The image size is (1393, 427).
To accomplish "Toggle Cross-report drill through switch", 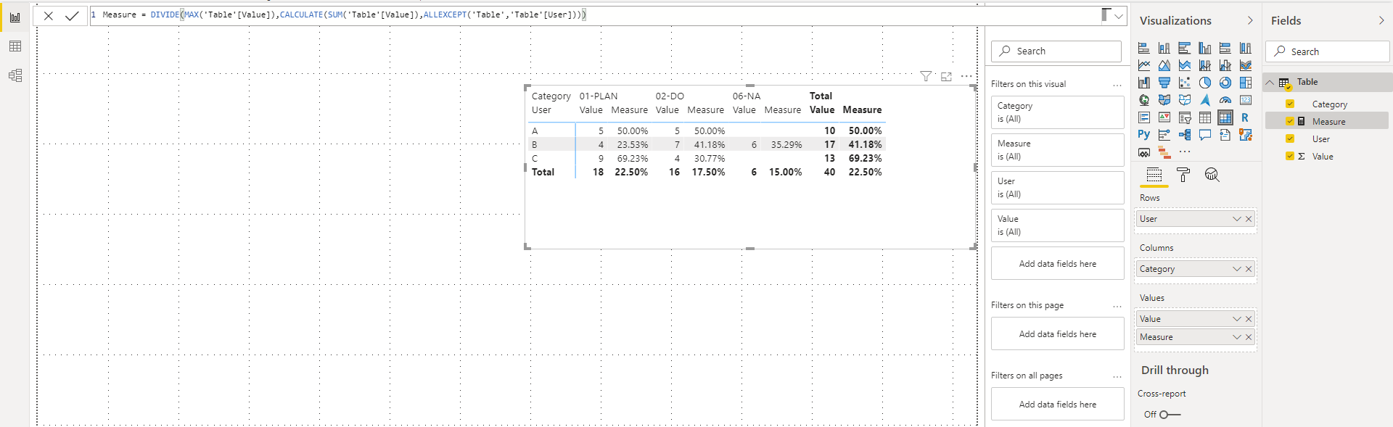I will click(x=1169, y=415).
